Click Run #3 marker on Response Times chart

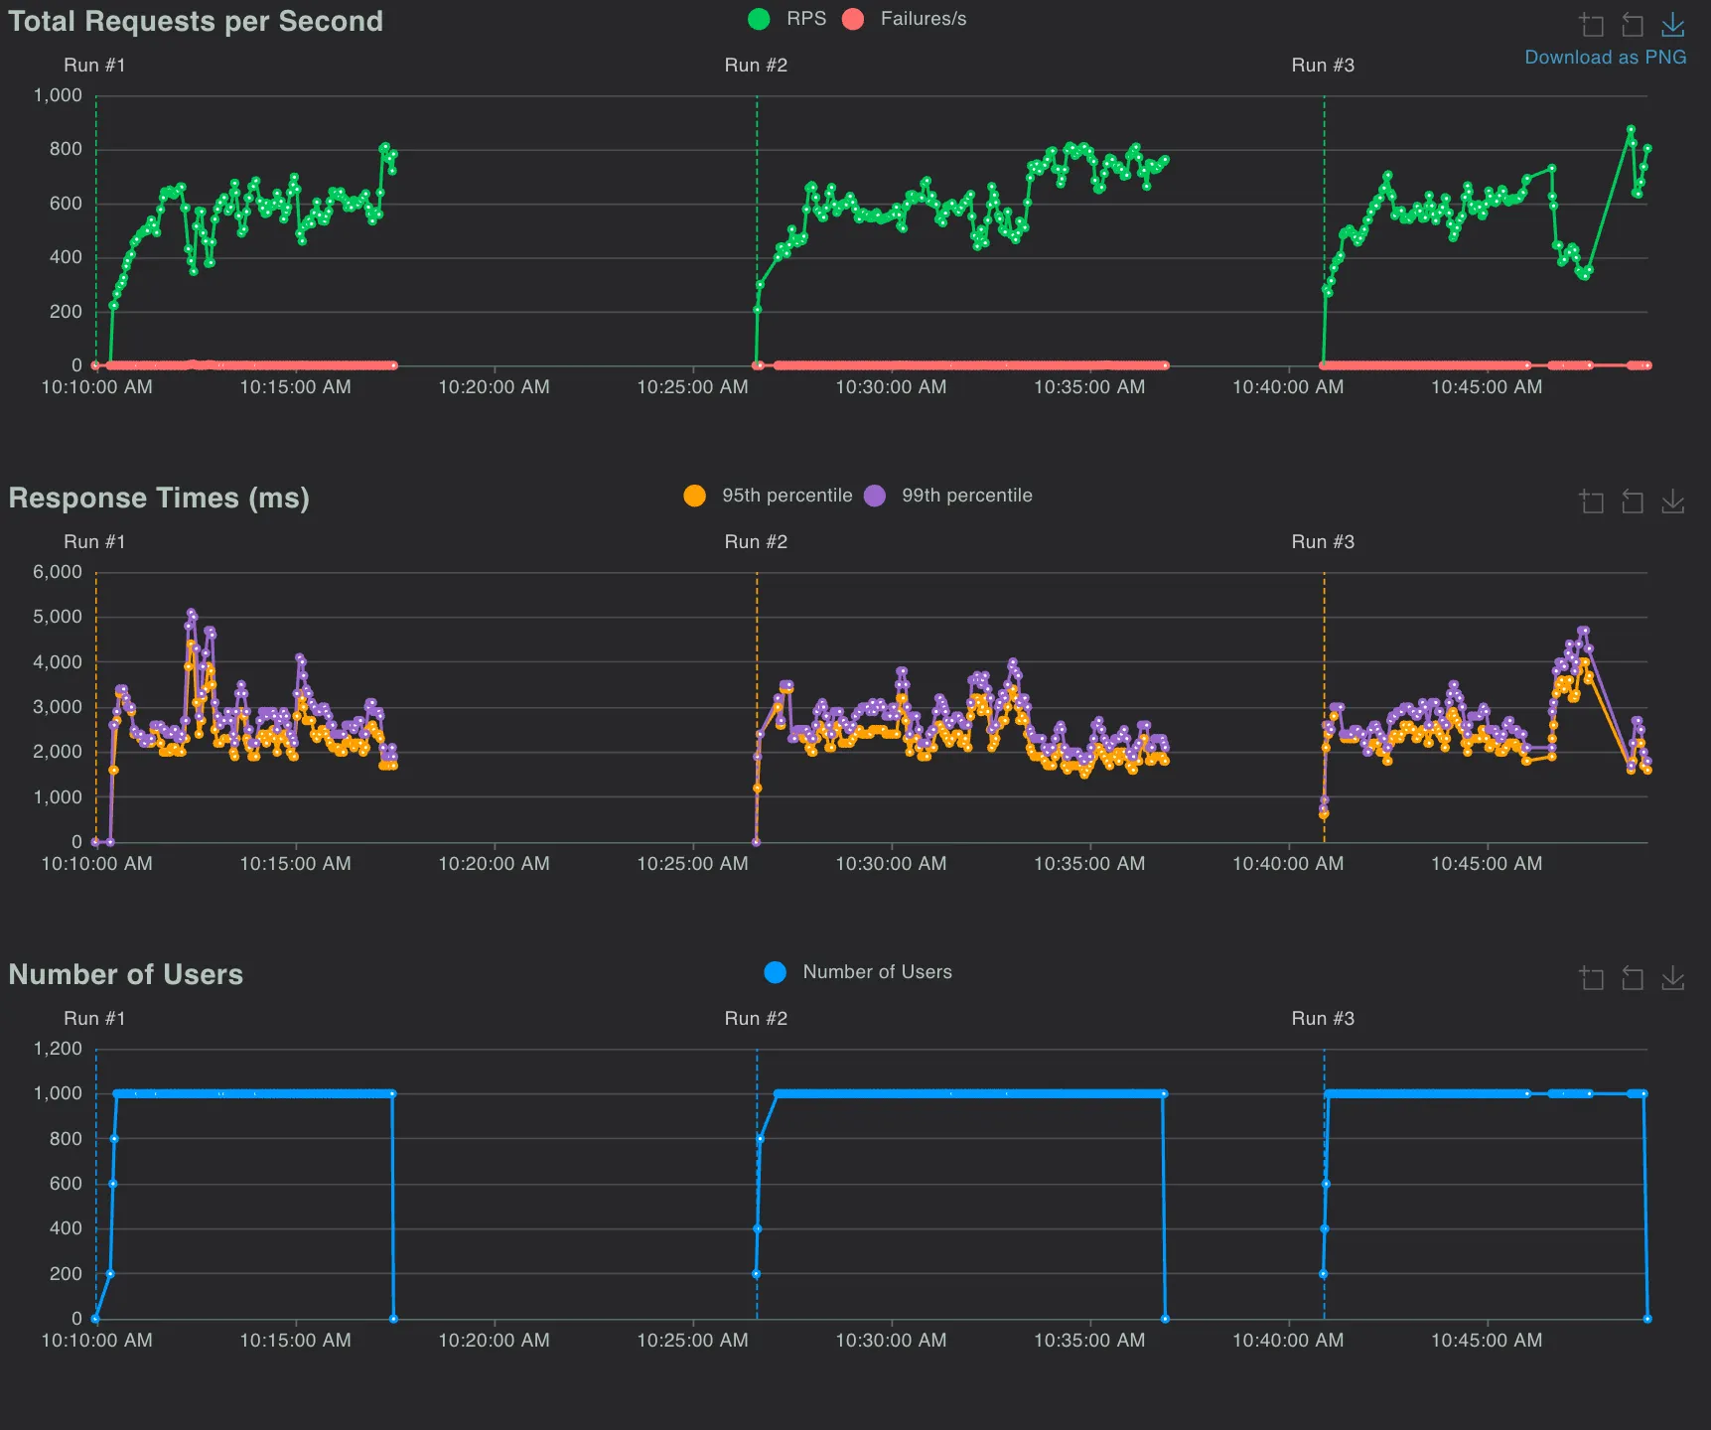coord(1323,542)
